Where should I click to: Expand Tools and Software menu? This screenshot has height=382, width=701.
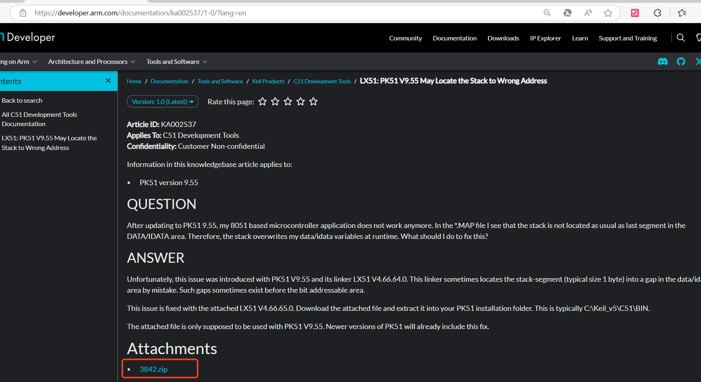(x=177, y=61)
